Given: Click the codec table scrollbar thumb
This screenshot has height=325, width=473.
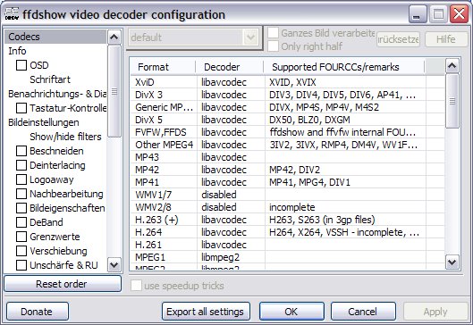Looking at the screenshot, I should point(452,101).
